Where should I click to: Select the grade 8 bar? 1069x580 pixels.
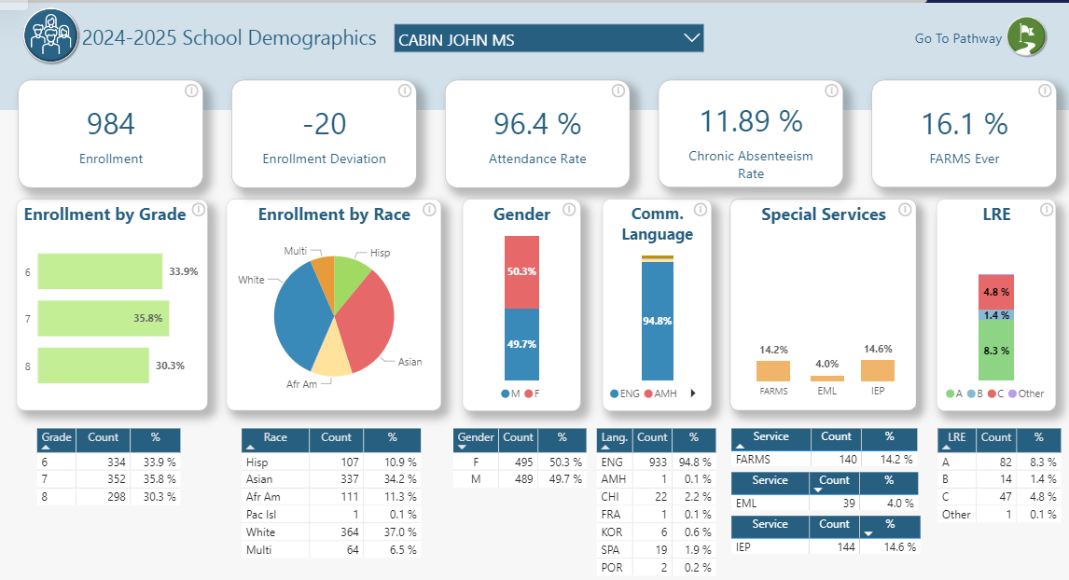[x=93, y=366]
